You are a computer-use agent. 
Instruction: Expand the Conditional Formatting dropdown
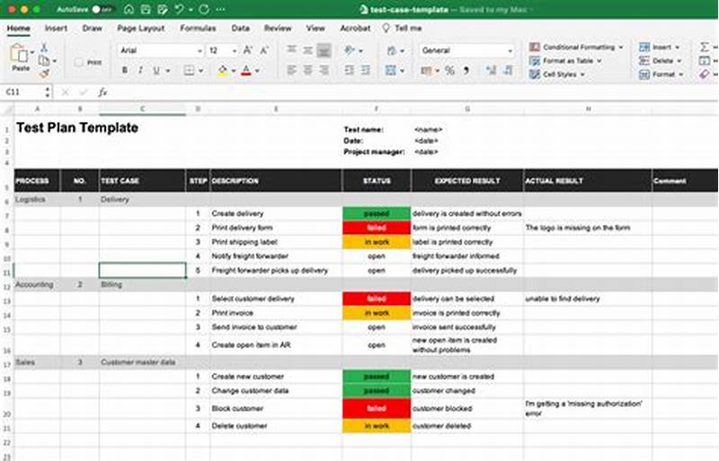tap(621, 48)
